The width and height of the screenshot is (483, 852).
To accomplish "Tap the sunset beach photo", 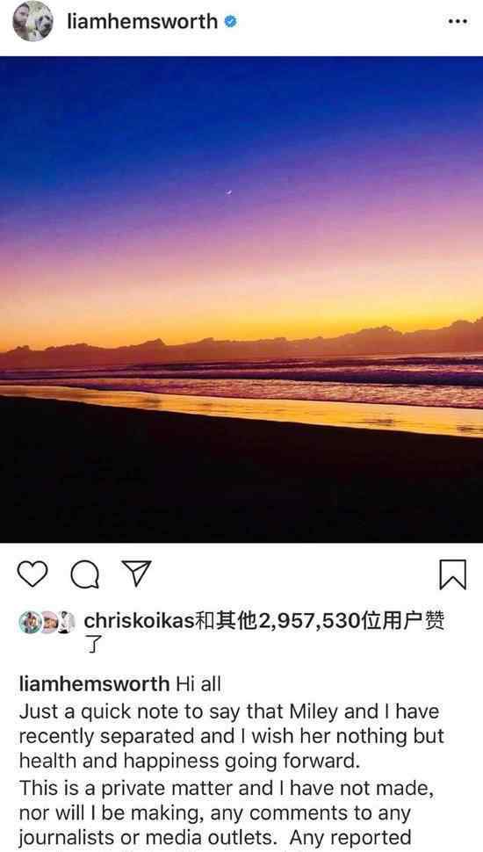I will [241, 300].
